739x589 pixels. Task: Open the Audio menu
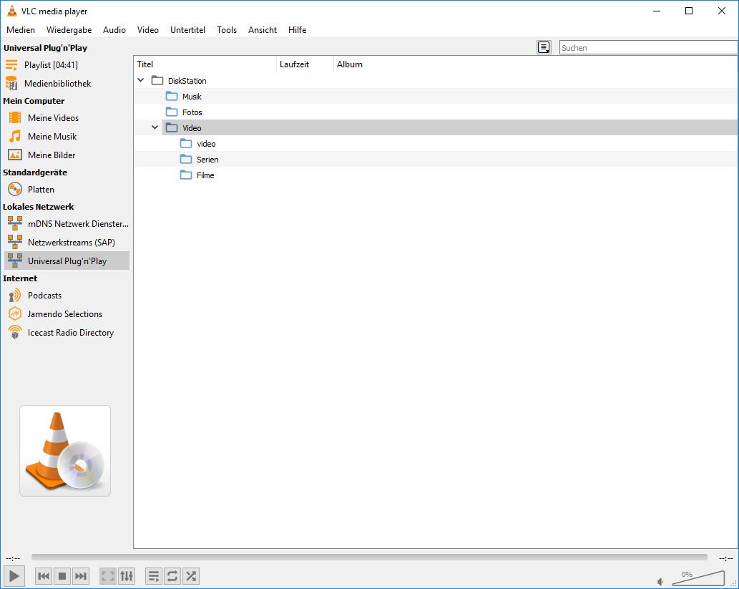pyautogui.click(x=114, y=30)
